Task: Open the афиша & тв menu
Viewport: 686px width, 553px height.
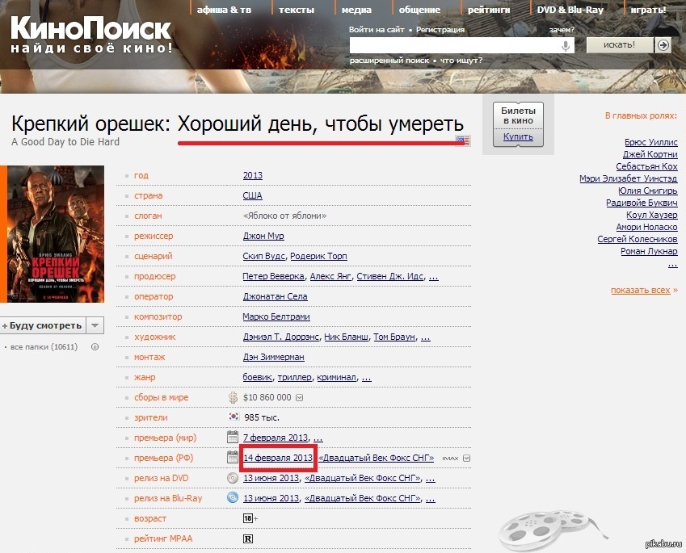Action: pyautogui.click(x=224, y=10)
